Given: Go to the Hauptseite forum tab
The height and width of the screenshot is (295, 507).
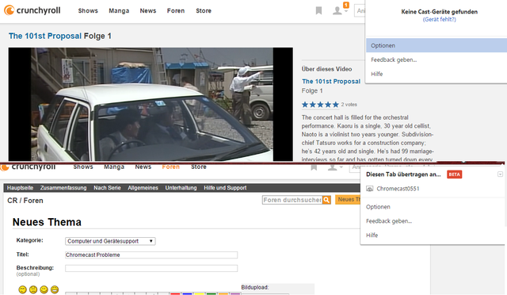Looking at the screenshot, I should [x=20, y=188].
